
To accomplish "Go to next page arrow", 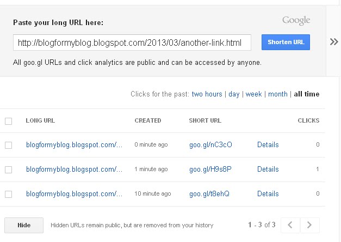I will [309, 225].
